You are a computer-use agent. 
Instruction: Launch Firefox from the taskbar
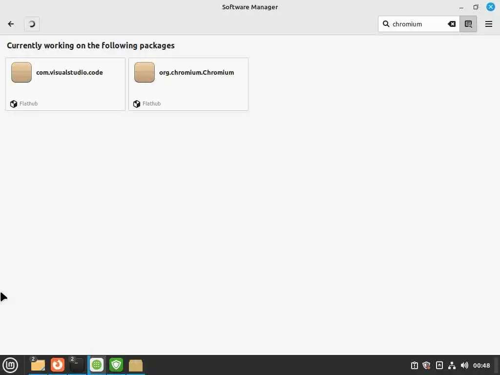point(58,365)
